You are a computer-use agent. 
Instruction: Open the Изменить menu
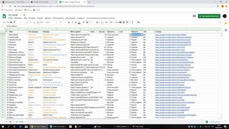pyautogui.click(x=18, y=18)
